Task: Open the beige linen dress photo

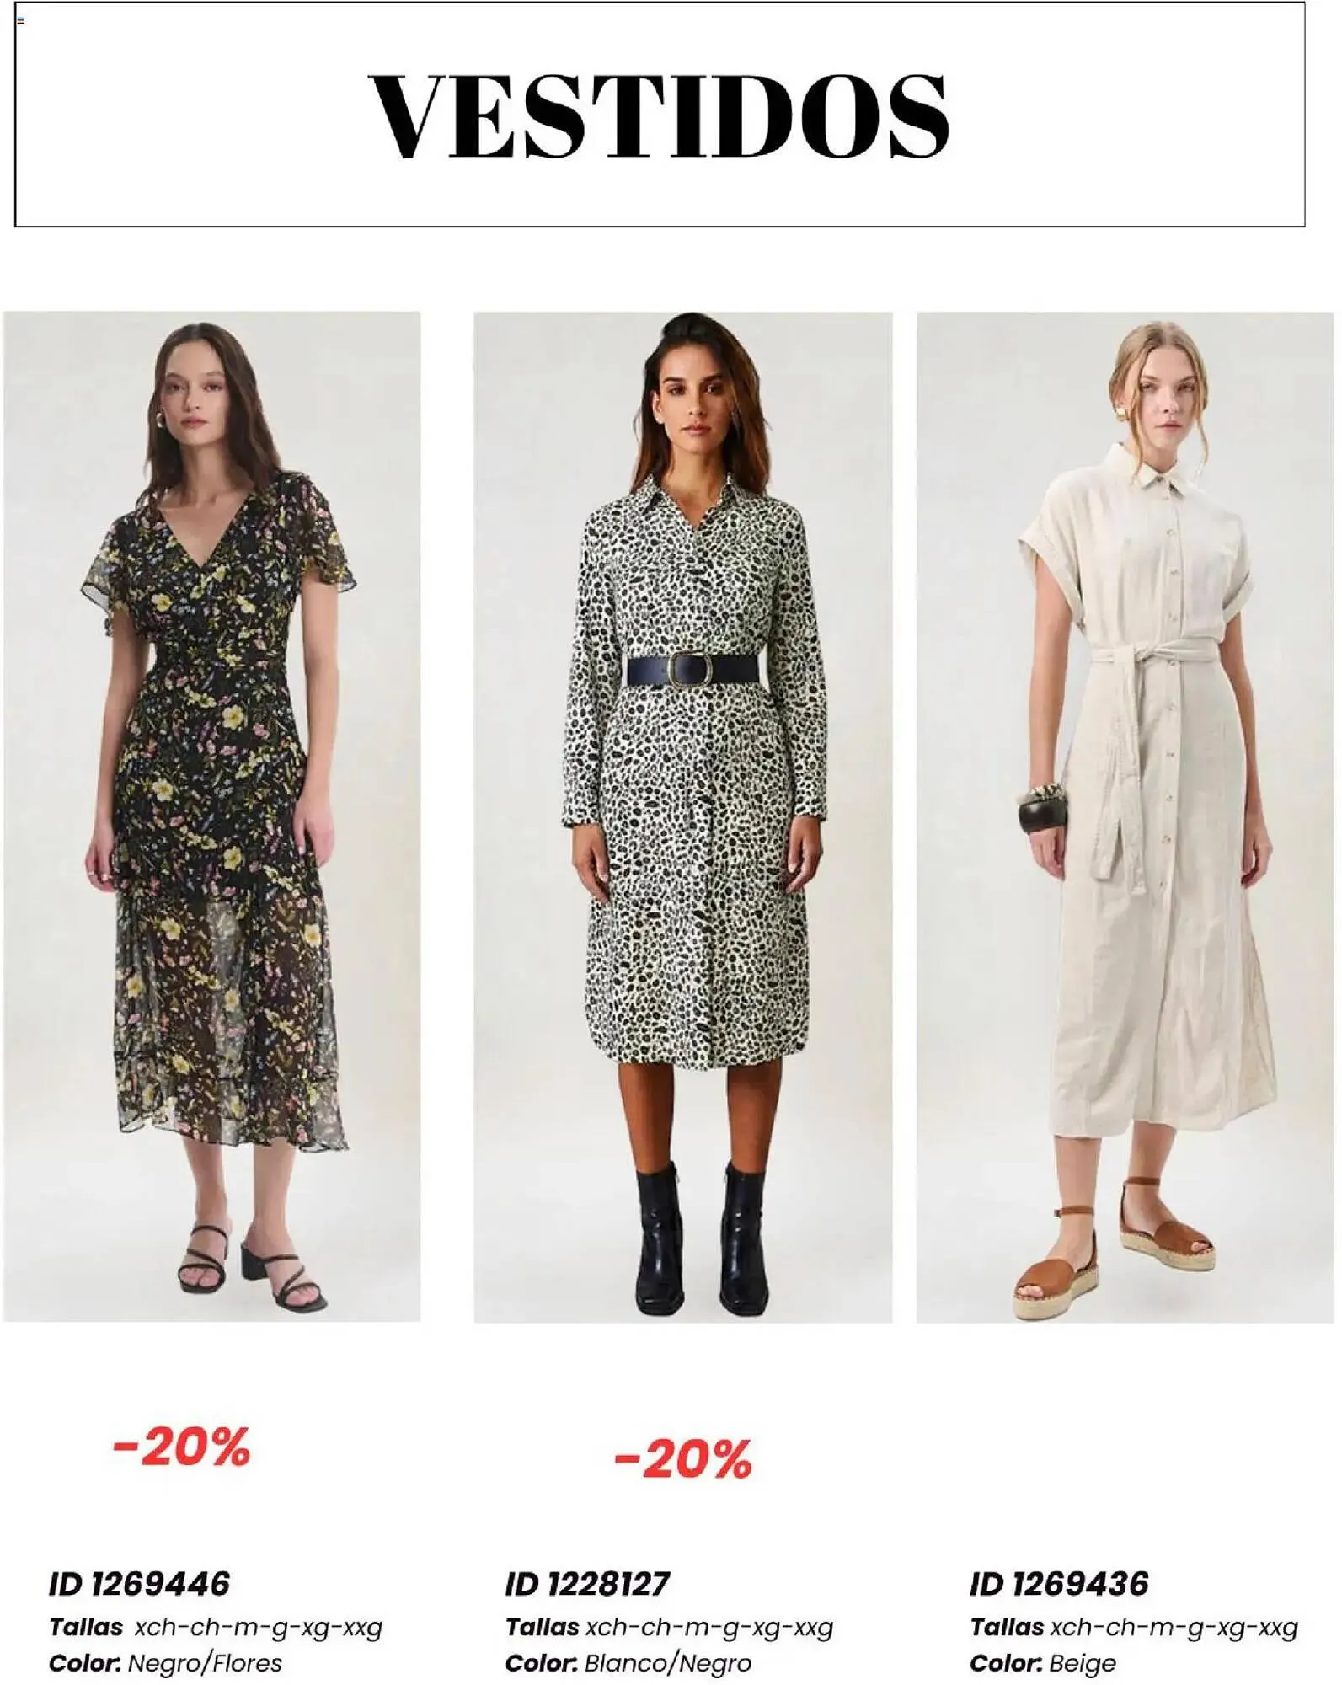Action: (1125, 817)
